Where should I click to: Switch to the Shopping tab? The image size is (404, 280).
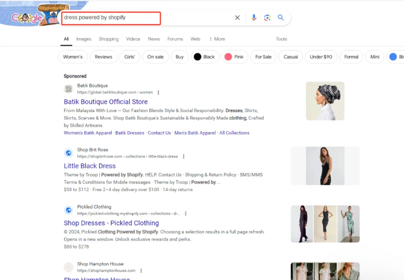coord(108,39)
